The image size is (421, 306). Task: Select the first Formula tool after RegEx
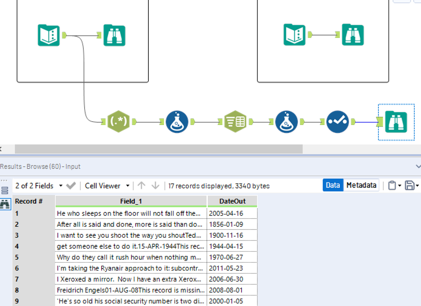point(177,122)
